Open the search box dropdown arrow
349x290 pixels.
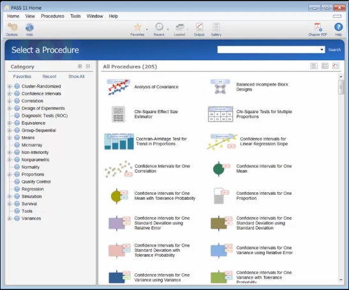(322, 50)
